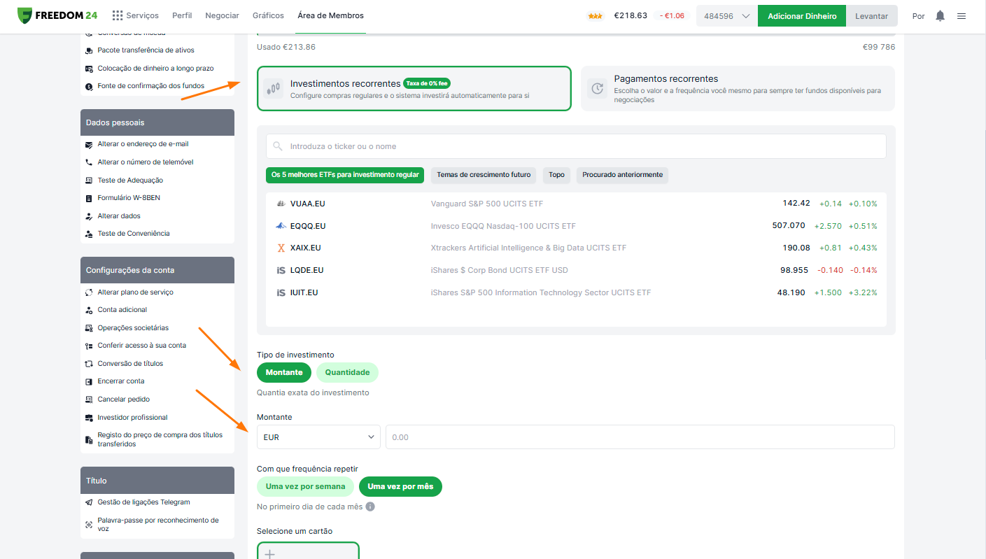The width and height of the screenshot is (986, 559).
Task: Click the Cancelar pedido icon
Action: pos(89,399)
